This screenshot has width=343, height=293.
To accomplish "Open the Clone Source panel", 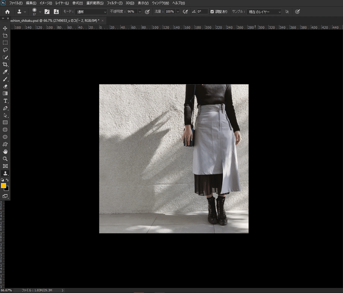I will pos(56,12).
